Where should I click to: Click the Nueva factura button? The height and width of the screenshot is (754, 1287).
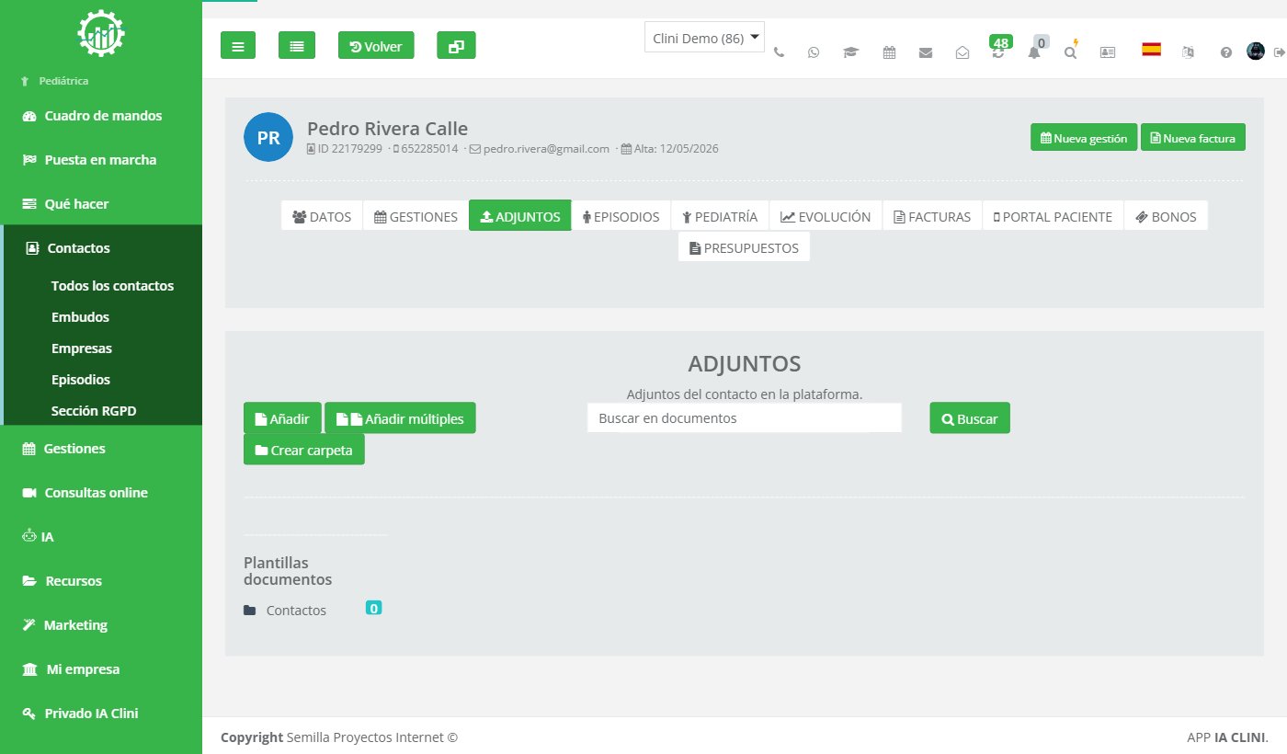pyautogui.click(x=1193, y=137)
